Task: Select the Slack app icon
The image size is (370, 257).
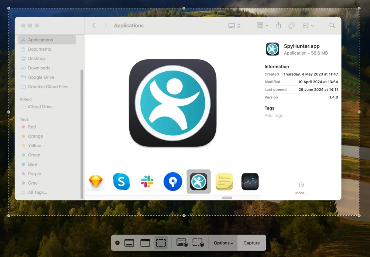Action: pos(147,182)
